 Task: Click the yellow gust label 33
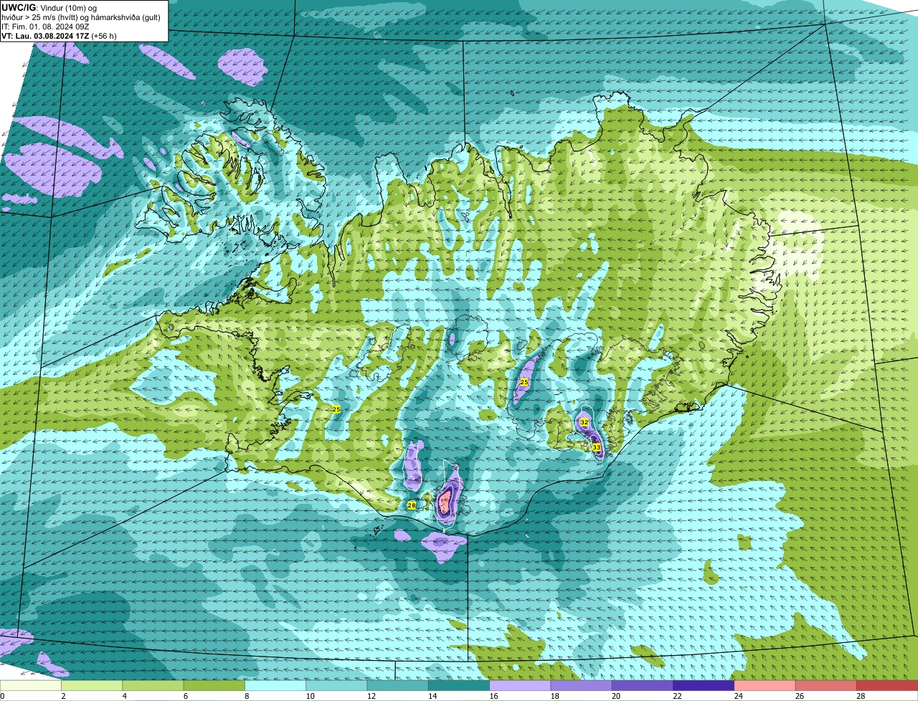[597, 447]
